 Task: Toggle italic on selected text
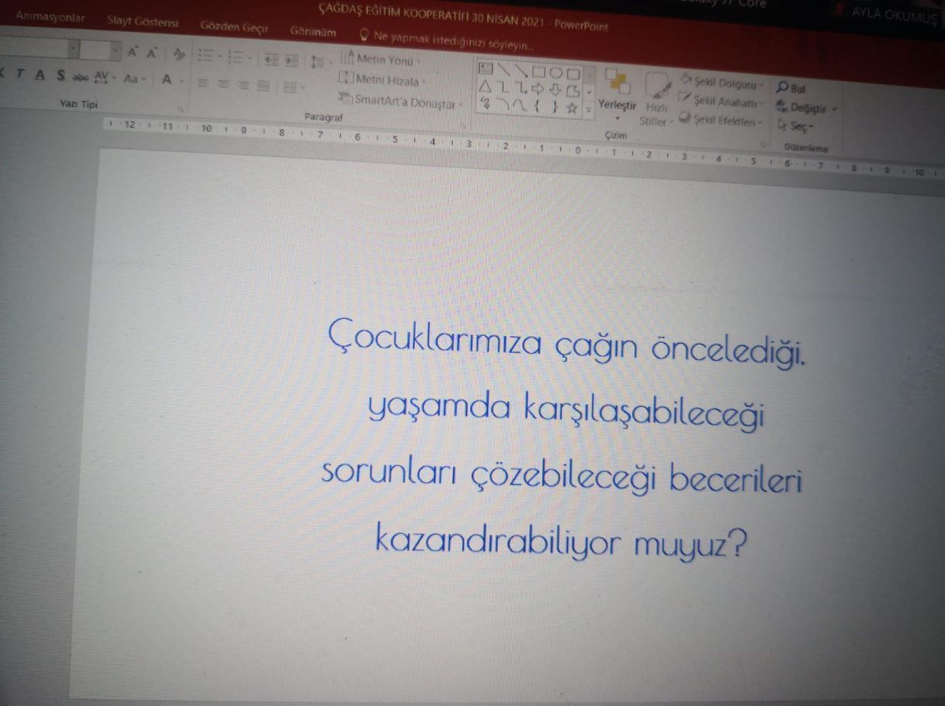[x=20, y=74]
